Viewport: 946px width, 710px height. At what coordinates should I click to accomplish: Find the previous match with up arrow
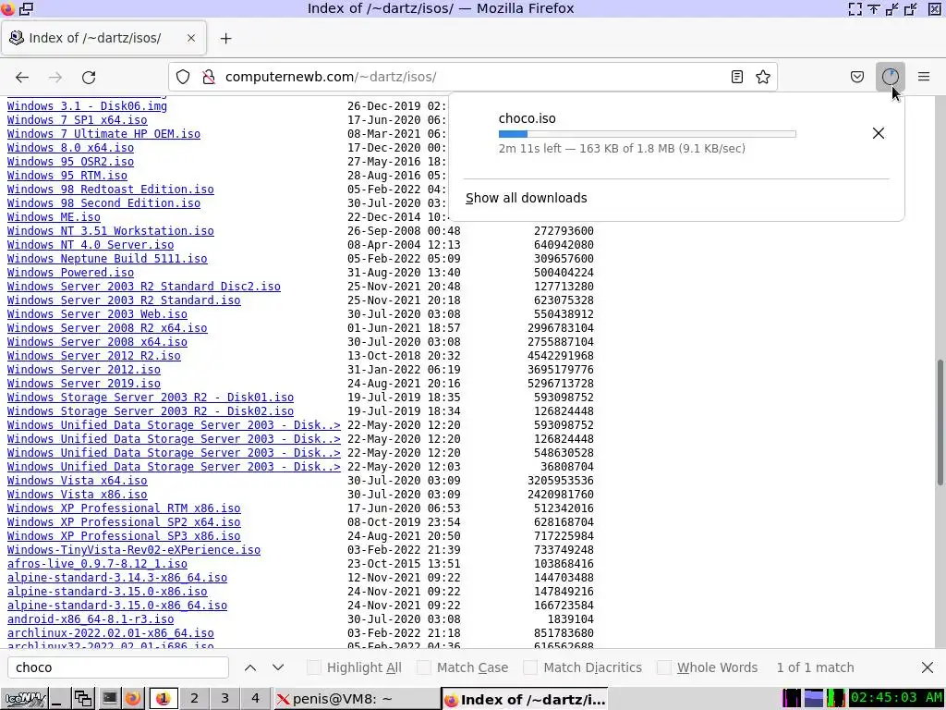click(x=249, y=667)
